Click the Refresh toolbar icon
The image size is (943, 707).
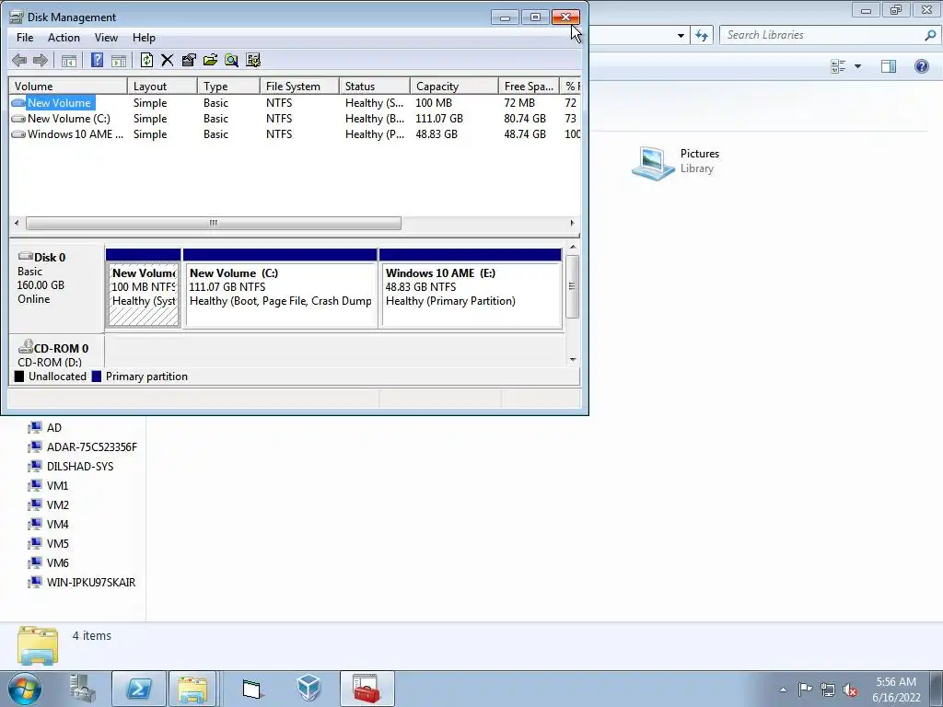point(146,60)
